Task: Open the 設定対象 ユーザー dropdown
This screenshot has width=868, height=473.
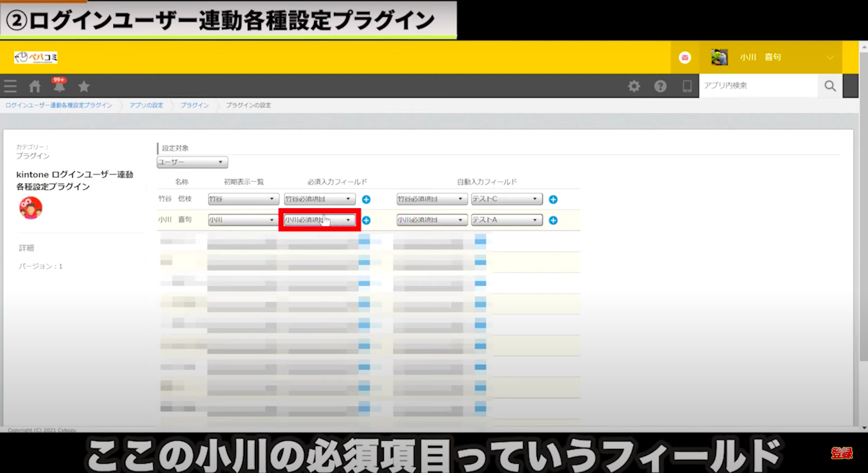Action: click(x=192, y=162)
